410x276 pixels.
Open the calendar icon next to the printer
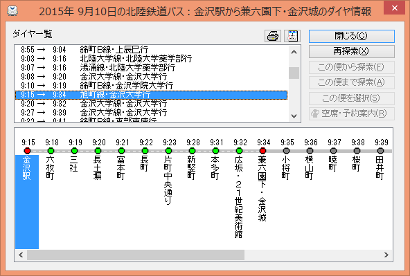pyautogui.click(x=292, y=36)
